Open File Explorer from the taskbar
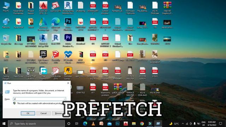Screen dimensions: 226x127 pyautogui.click(x=134, y=123)
